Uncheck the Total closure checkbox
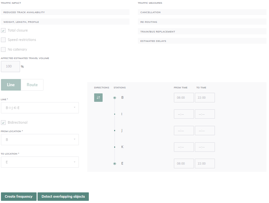 point(3,31)
